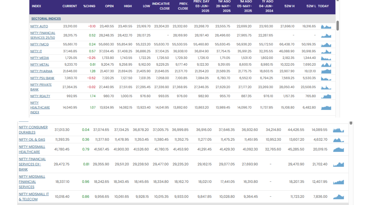Click the NIFTY MIDSMALL HEALTHCARE sparkline
Image resolution: width=365 pixels, height=205 pixels.
tap(338, 149)
